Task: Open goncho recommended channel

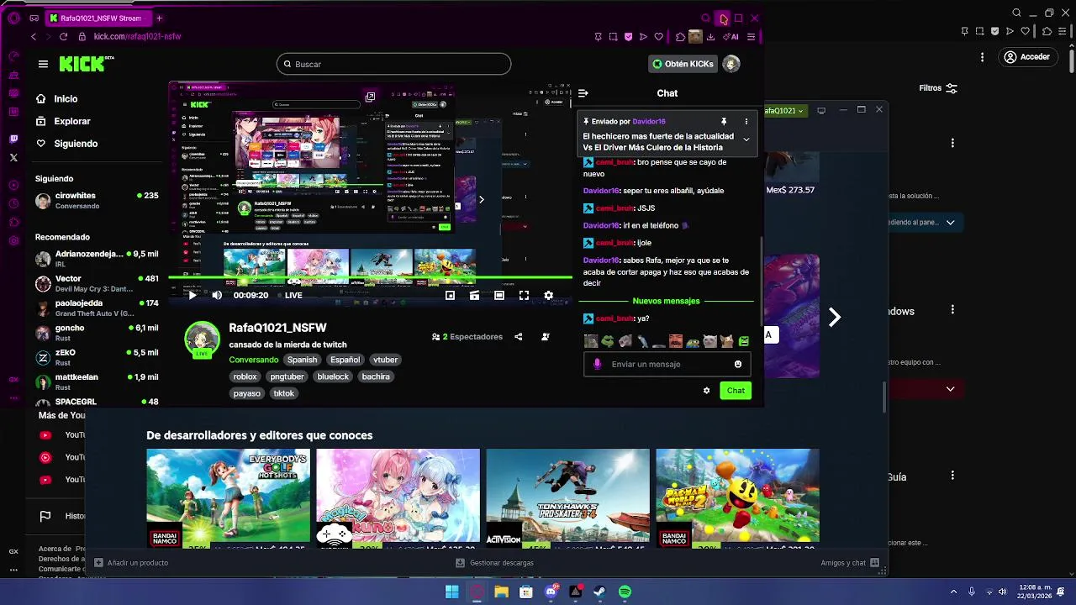Action: 97,333
